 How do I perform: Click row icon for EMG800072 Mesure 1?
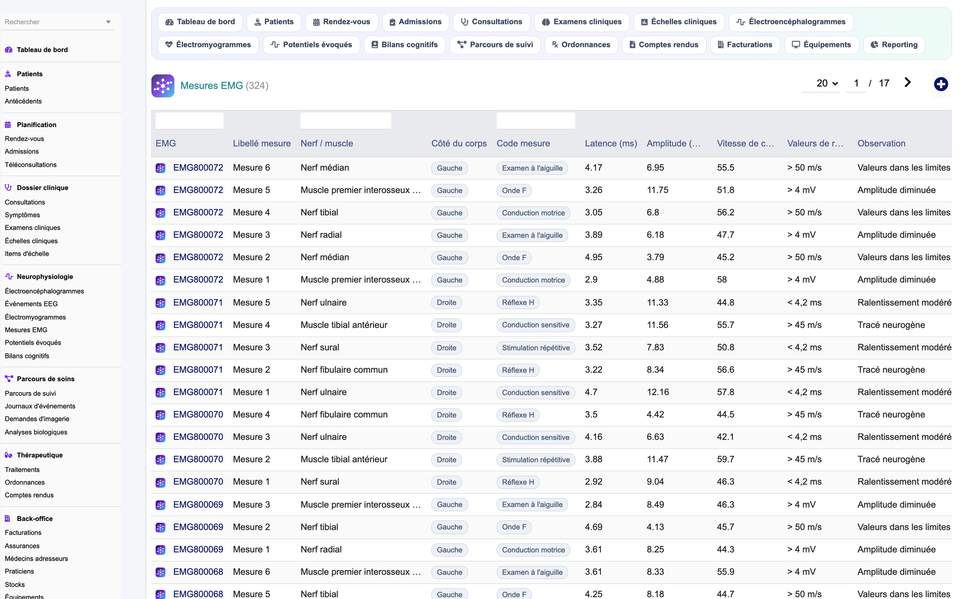point(160,280)
